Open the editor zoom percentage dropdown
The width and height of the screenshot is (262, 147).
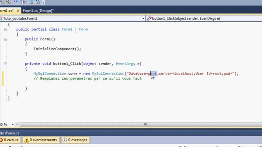pyautogui.click(x=13, y=125)
